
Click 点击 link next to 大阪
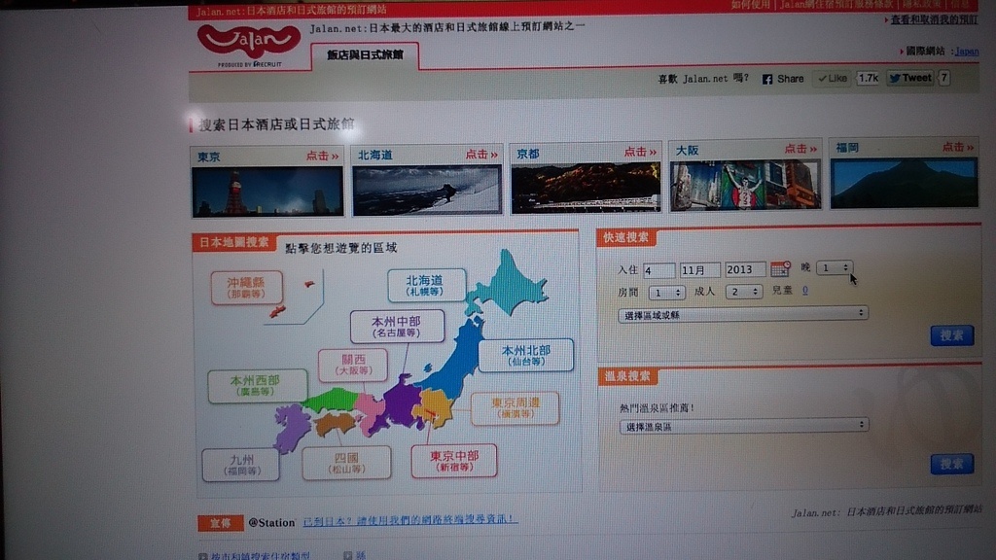point(800,149)
